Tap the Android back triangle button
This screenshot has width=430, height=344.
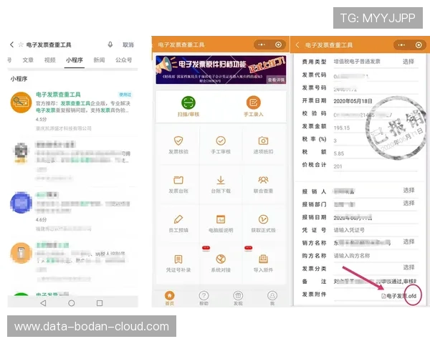[x=43, y=303]
